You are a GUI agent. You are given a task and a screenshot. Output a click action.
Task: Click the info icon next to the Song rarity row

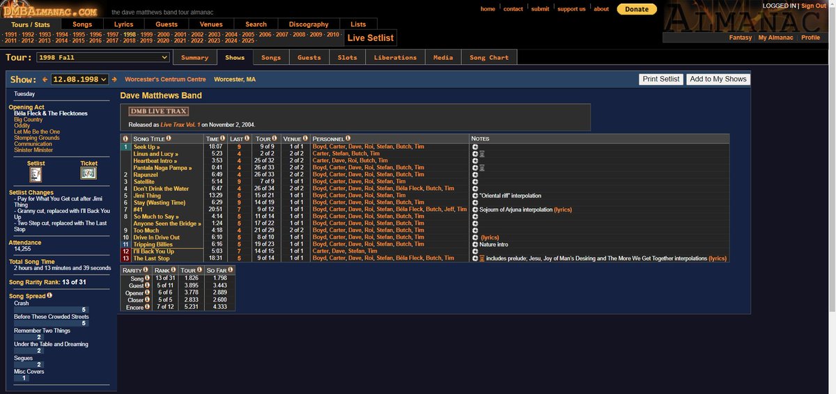pyautogui.click(x=146, y=278)
